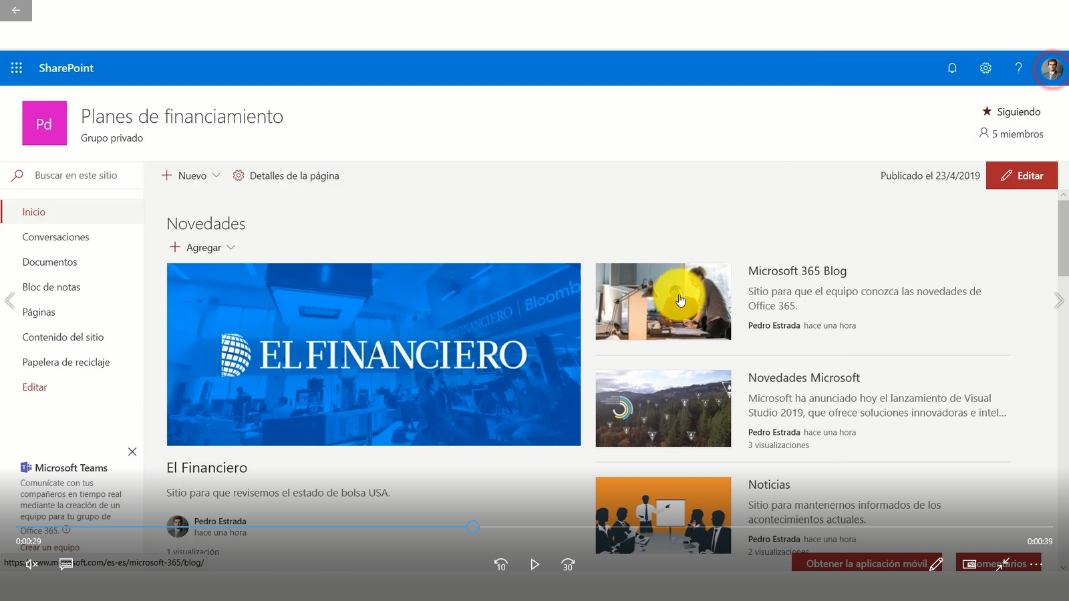This screenshot has height=601, width=1069.
Task: Unmute the video audio
Action: pos(31,564)
